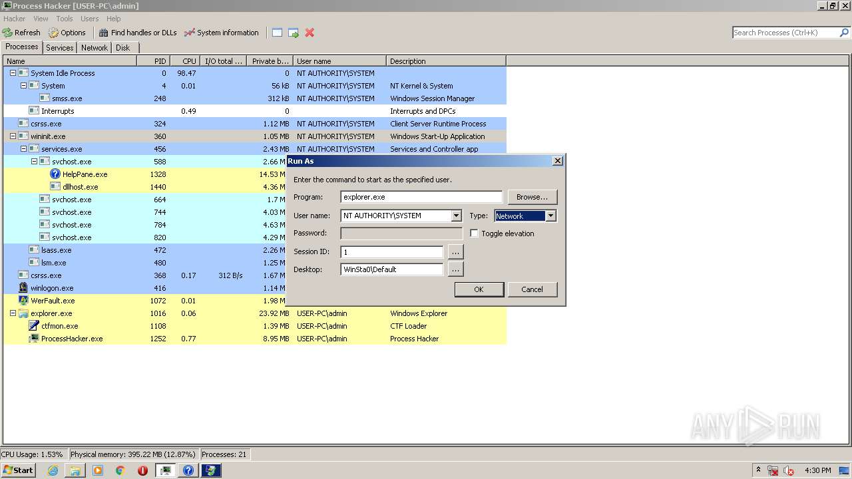The height and width of the screenshot is (479, 852).
Task: Open the file explorer taskbar icon
Action: point(75,470)
